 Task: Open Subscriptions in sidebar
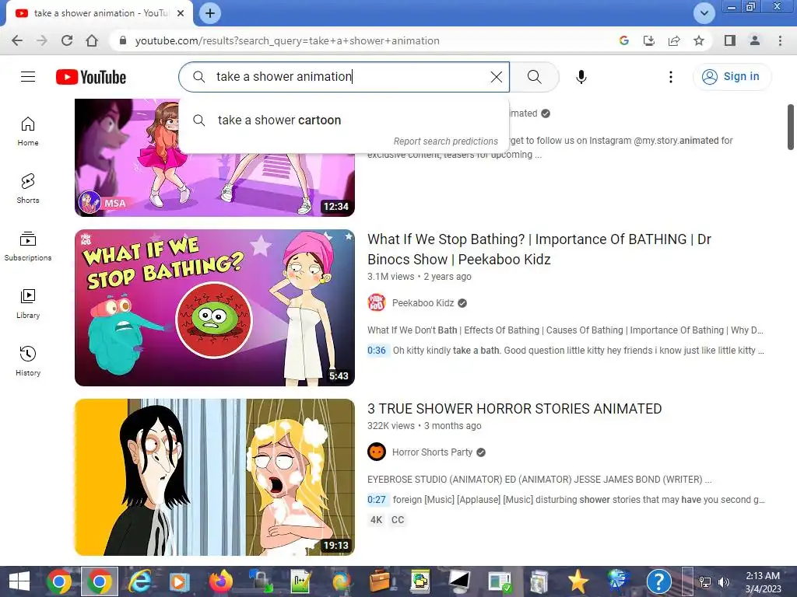(x=28, y=246)
